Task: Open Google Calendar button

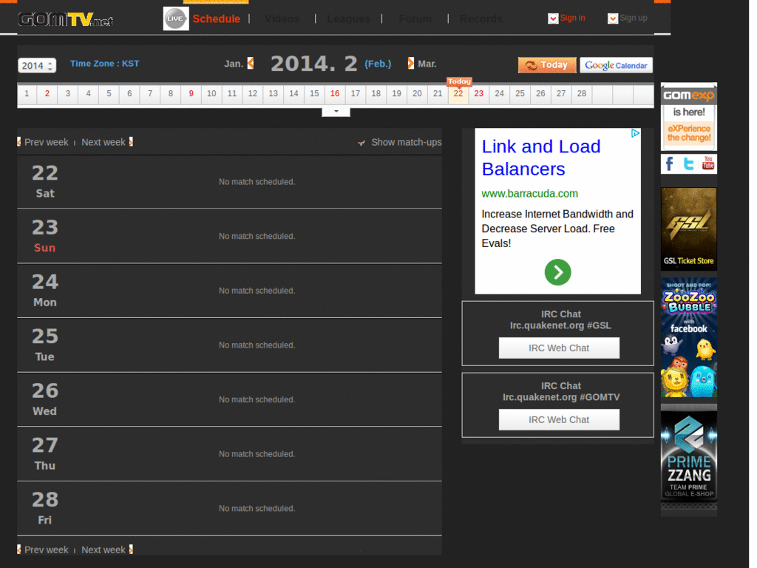Action: pyautogui.click(x=616, y=65)
